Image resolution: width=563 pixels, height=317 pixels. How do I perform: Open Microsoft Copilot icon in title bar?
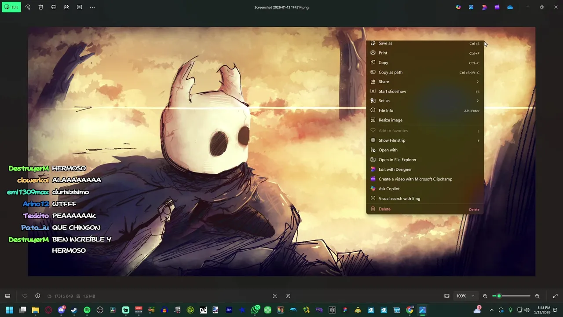pos(458,7)
